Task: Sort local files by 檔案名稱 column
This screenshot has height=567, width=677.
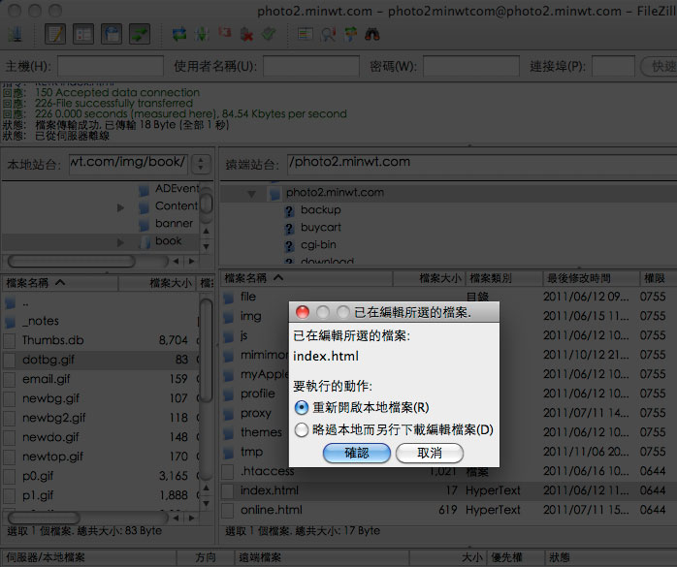Action: (60, 283)
